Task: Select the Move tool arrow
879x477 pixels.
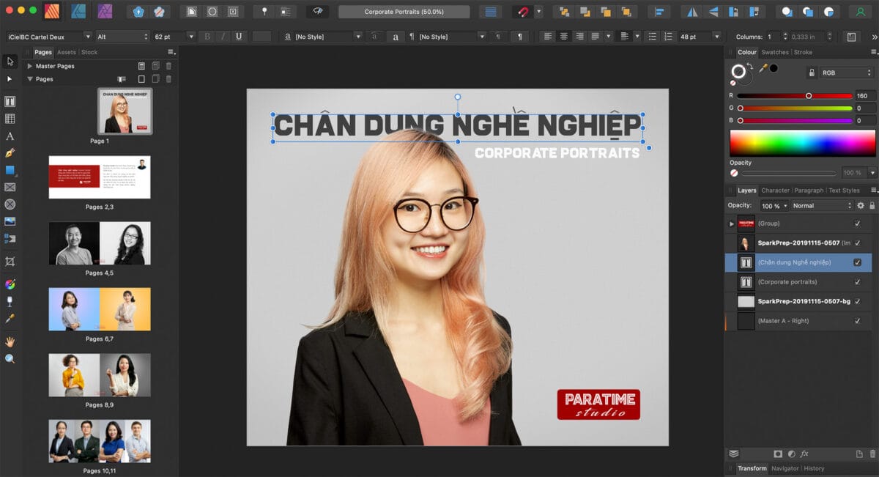Action: click(10, 61)
